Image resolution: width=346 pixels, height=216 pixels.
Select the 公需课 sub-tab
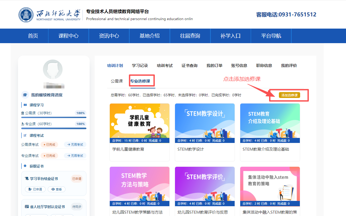click(117, 81)
